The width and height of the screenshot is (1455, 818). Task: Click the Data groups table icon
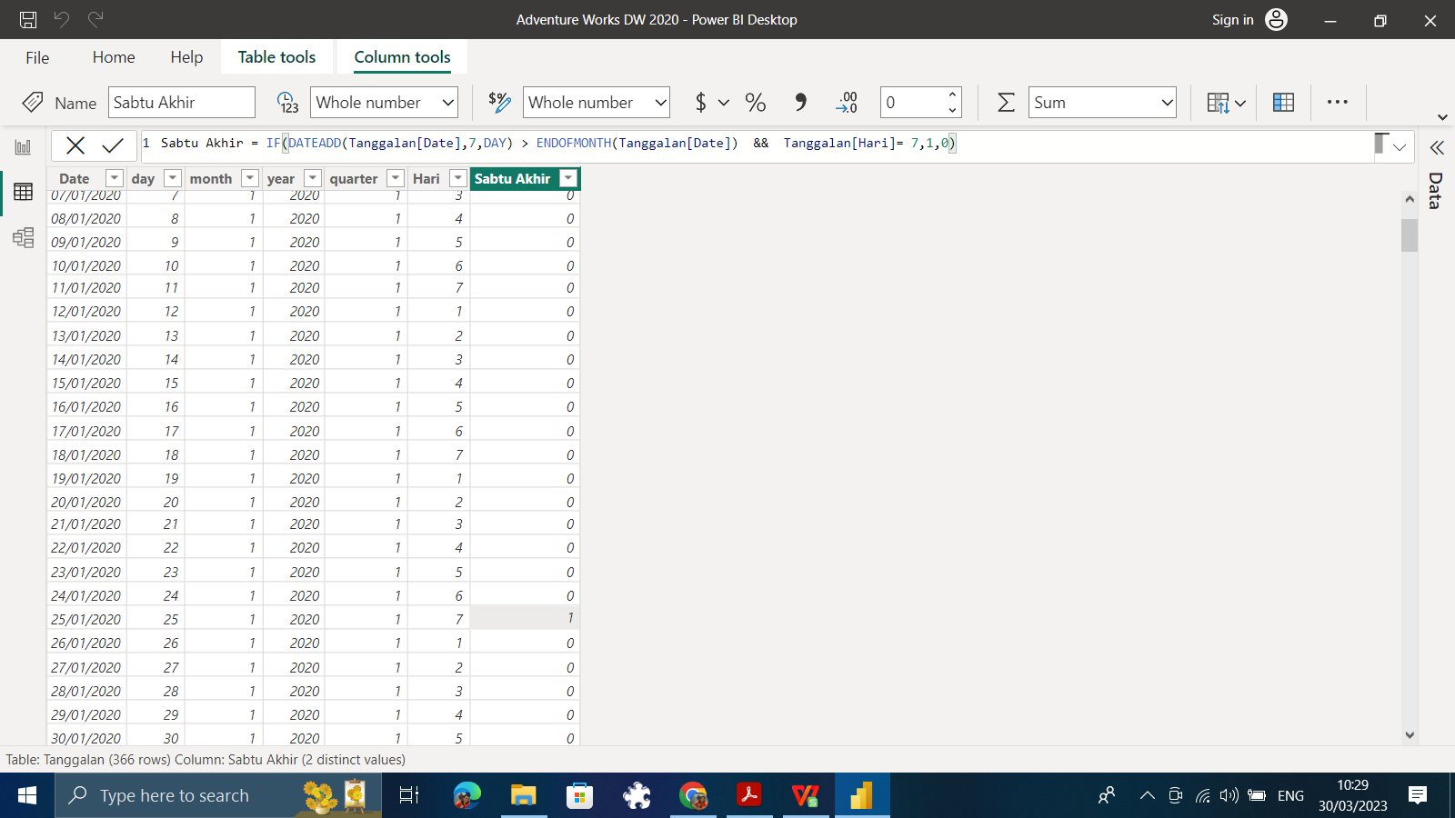tap(1283, 103)
